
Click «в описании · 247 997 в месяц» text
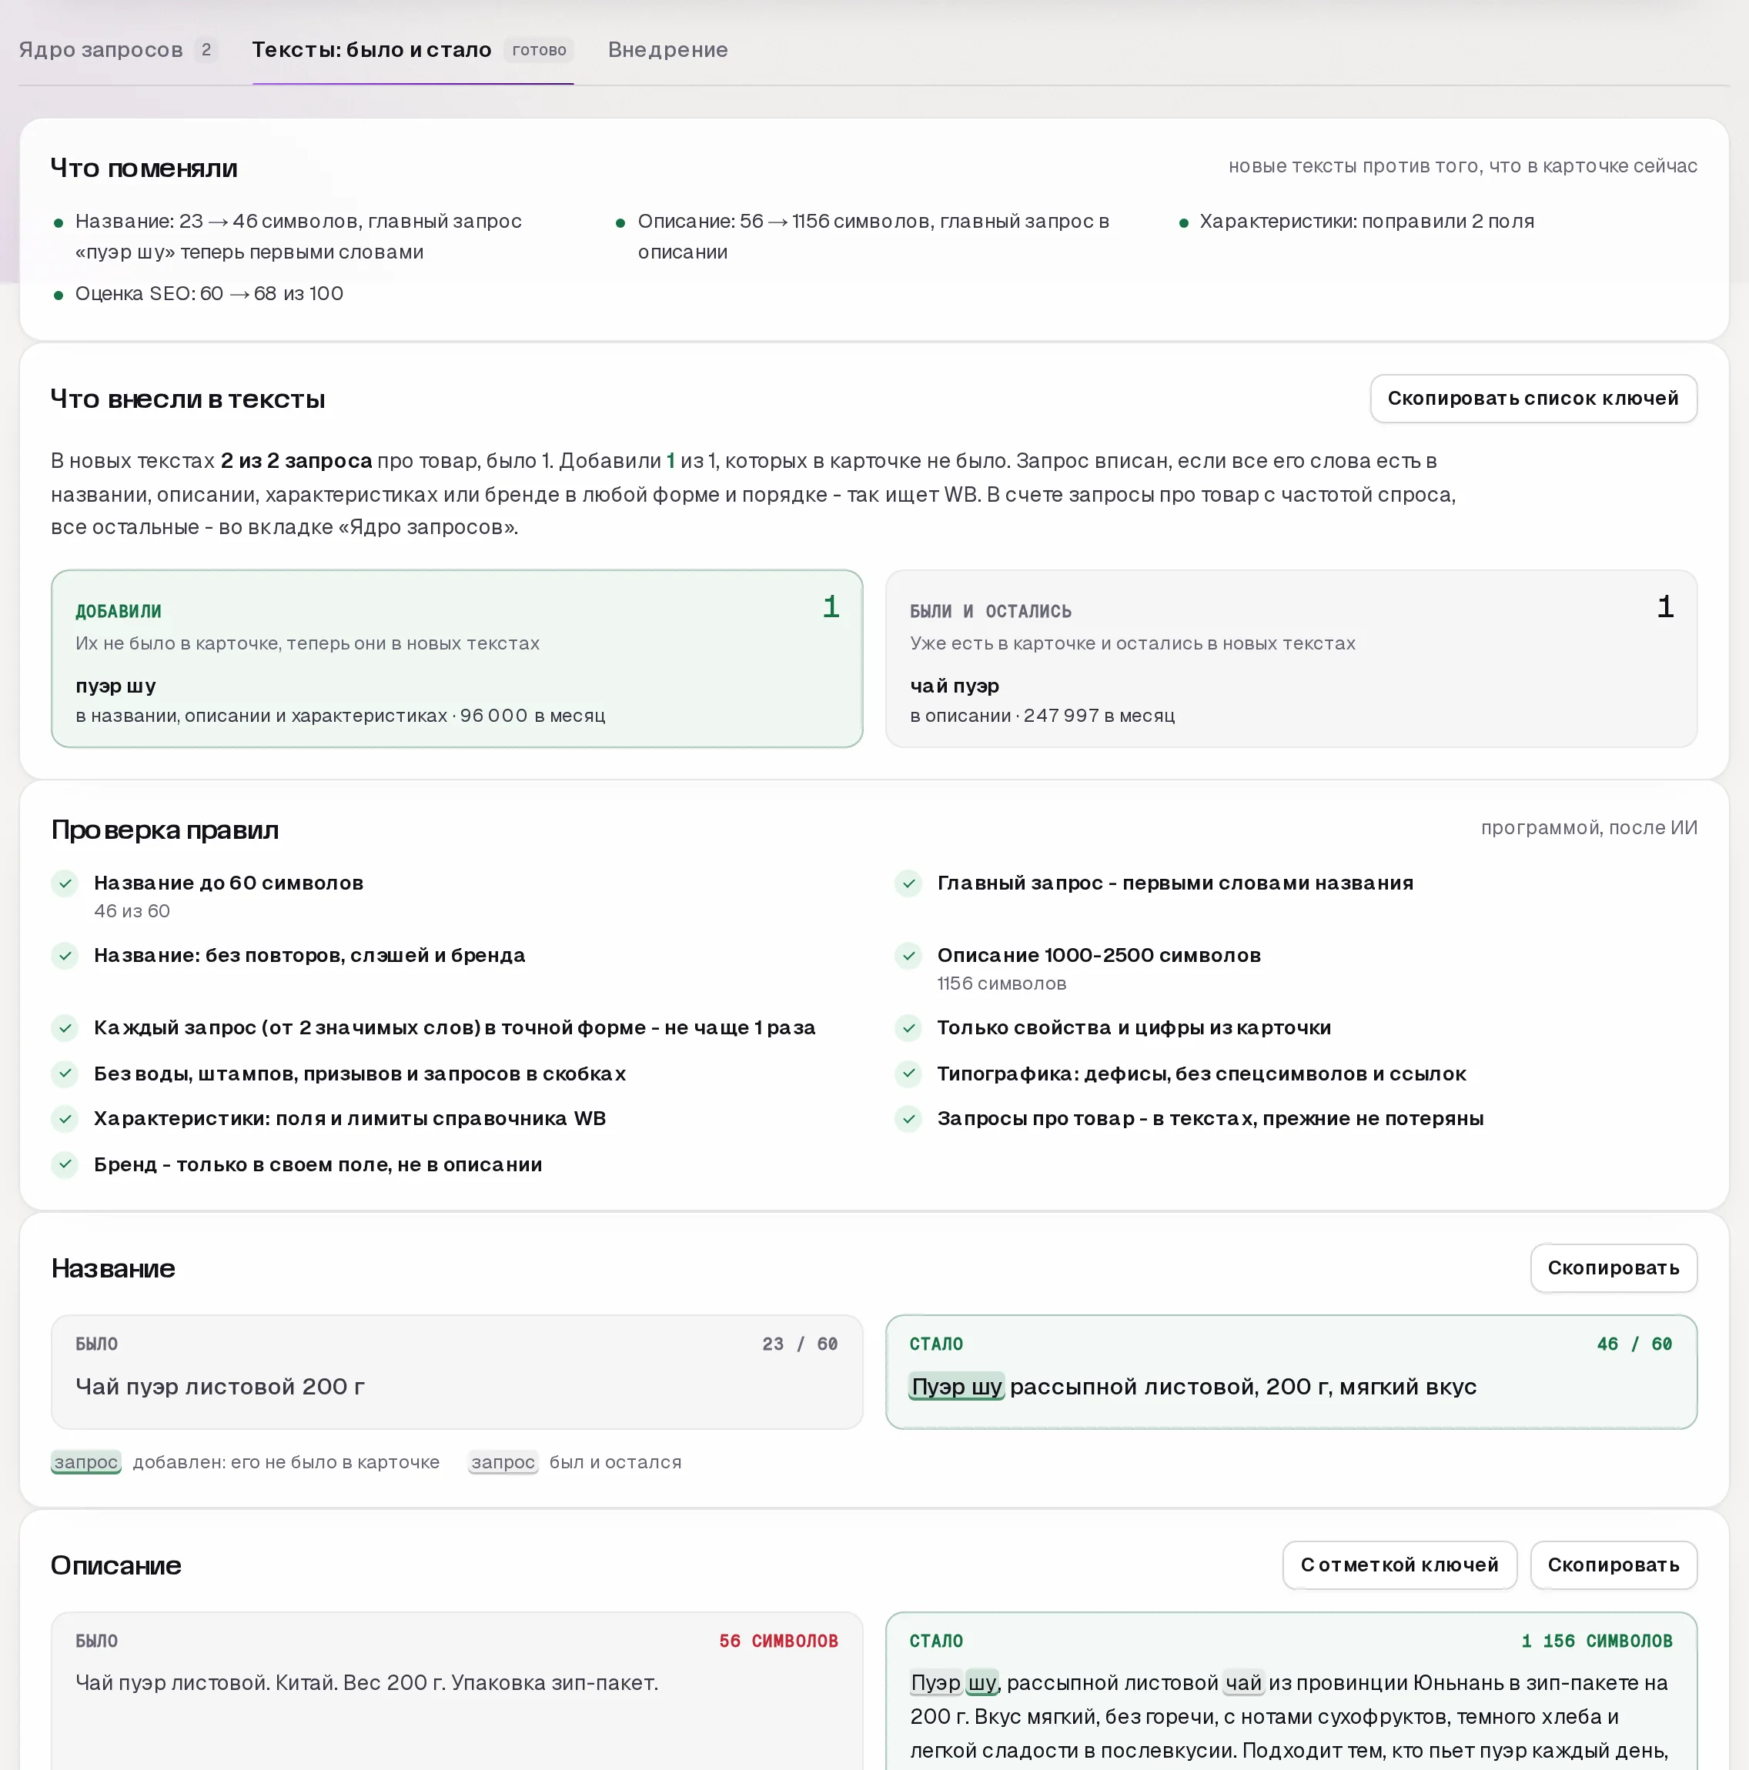coord(1042,716)
